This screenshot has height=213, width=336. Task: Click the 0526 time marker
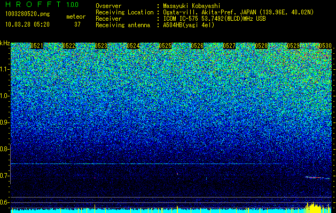pos(197,46)
